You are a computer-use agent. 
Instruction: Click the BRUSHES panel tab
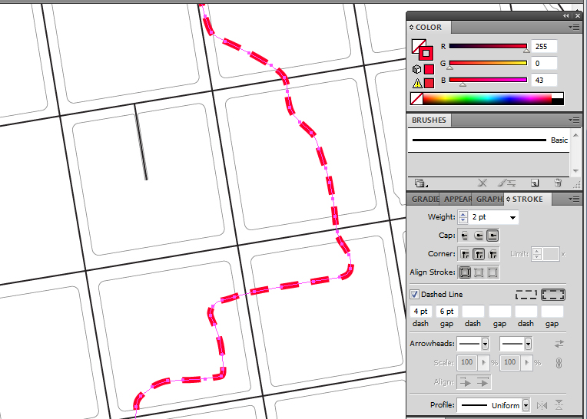[429, 120]
